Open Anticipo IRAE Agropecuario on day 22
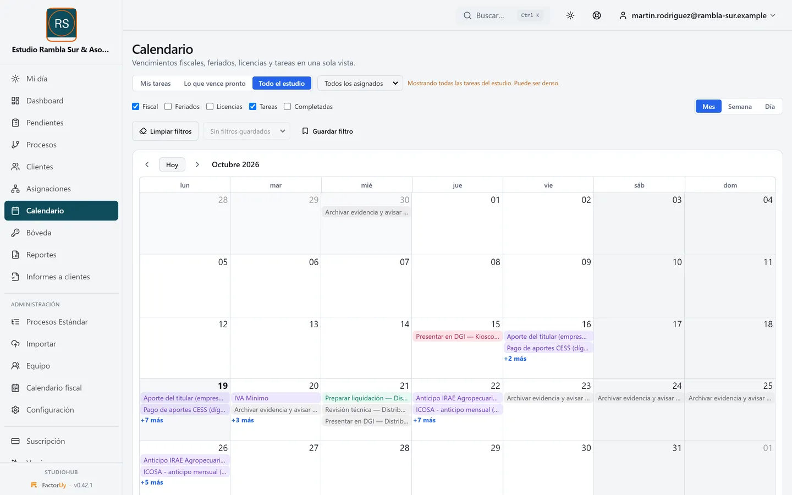Screen dimensions: 792x495 [x=457, y=398]
